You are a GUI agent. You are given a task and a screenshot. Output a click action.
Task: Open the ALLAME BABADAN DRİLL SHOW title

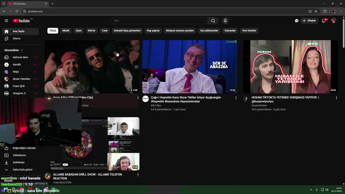(87, 176)
